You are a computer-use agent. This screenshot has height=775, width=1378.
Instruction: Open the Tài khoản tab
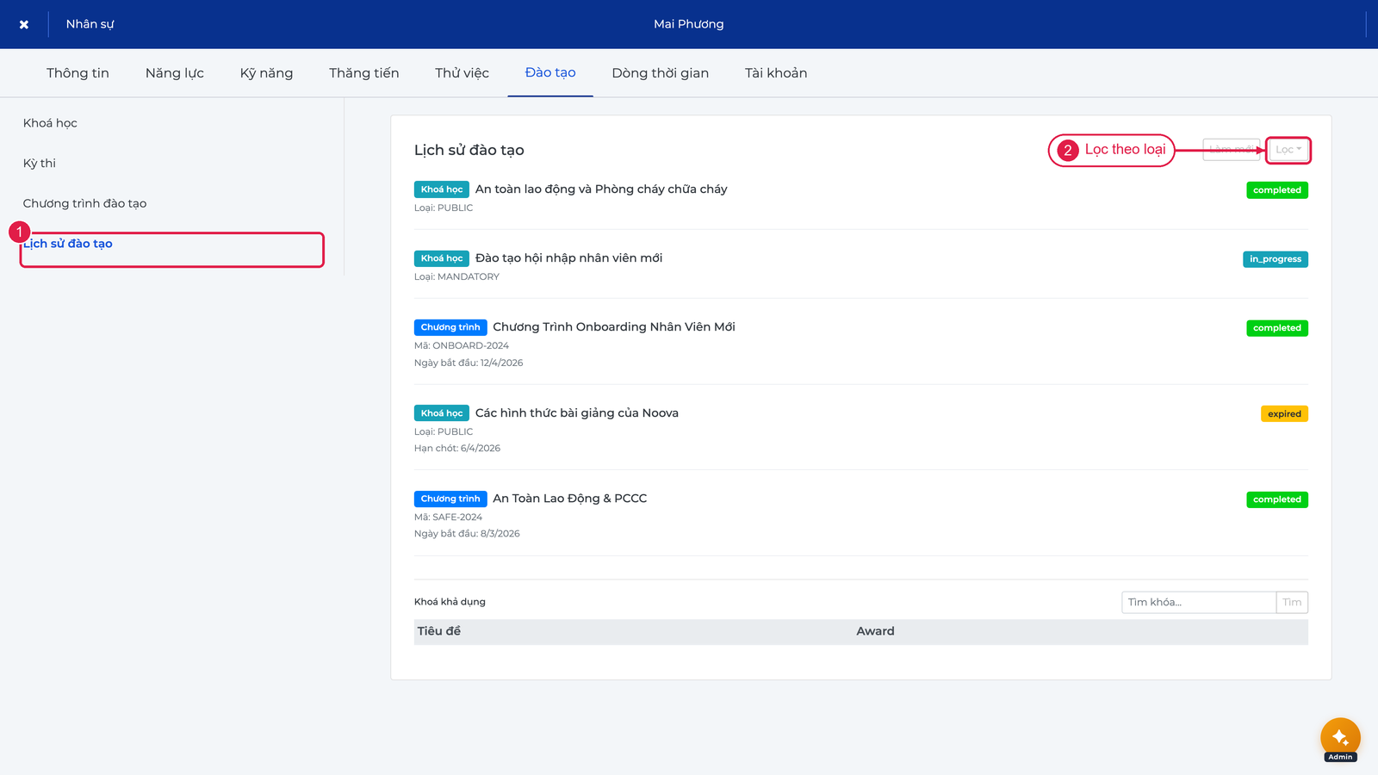(776, 73)
